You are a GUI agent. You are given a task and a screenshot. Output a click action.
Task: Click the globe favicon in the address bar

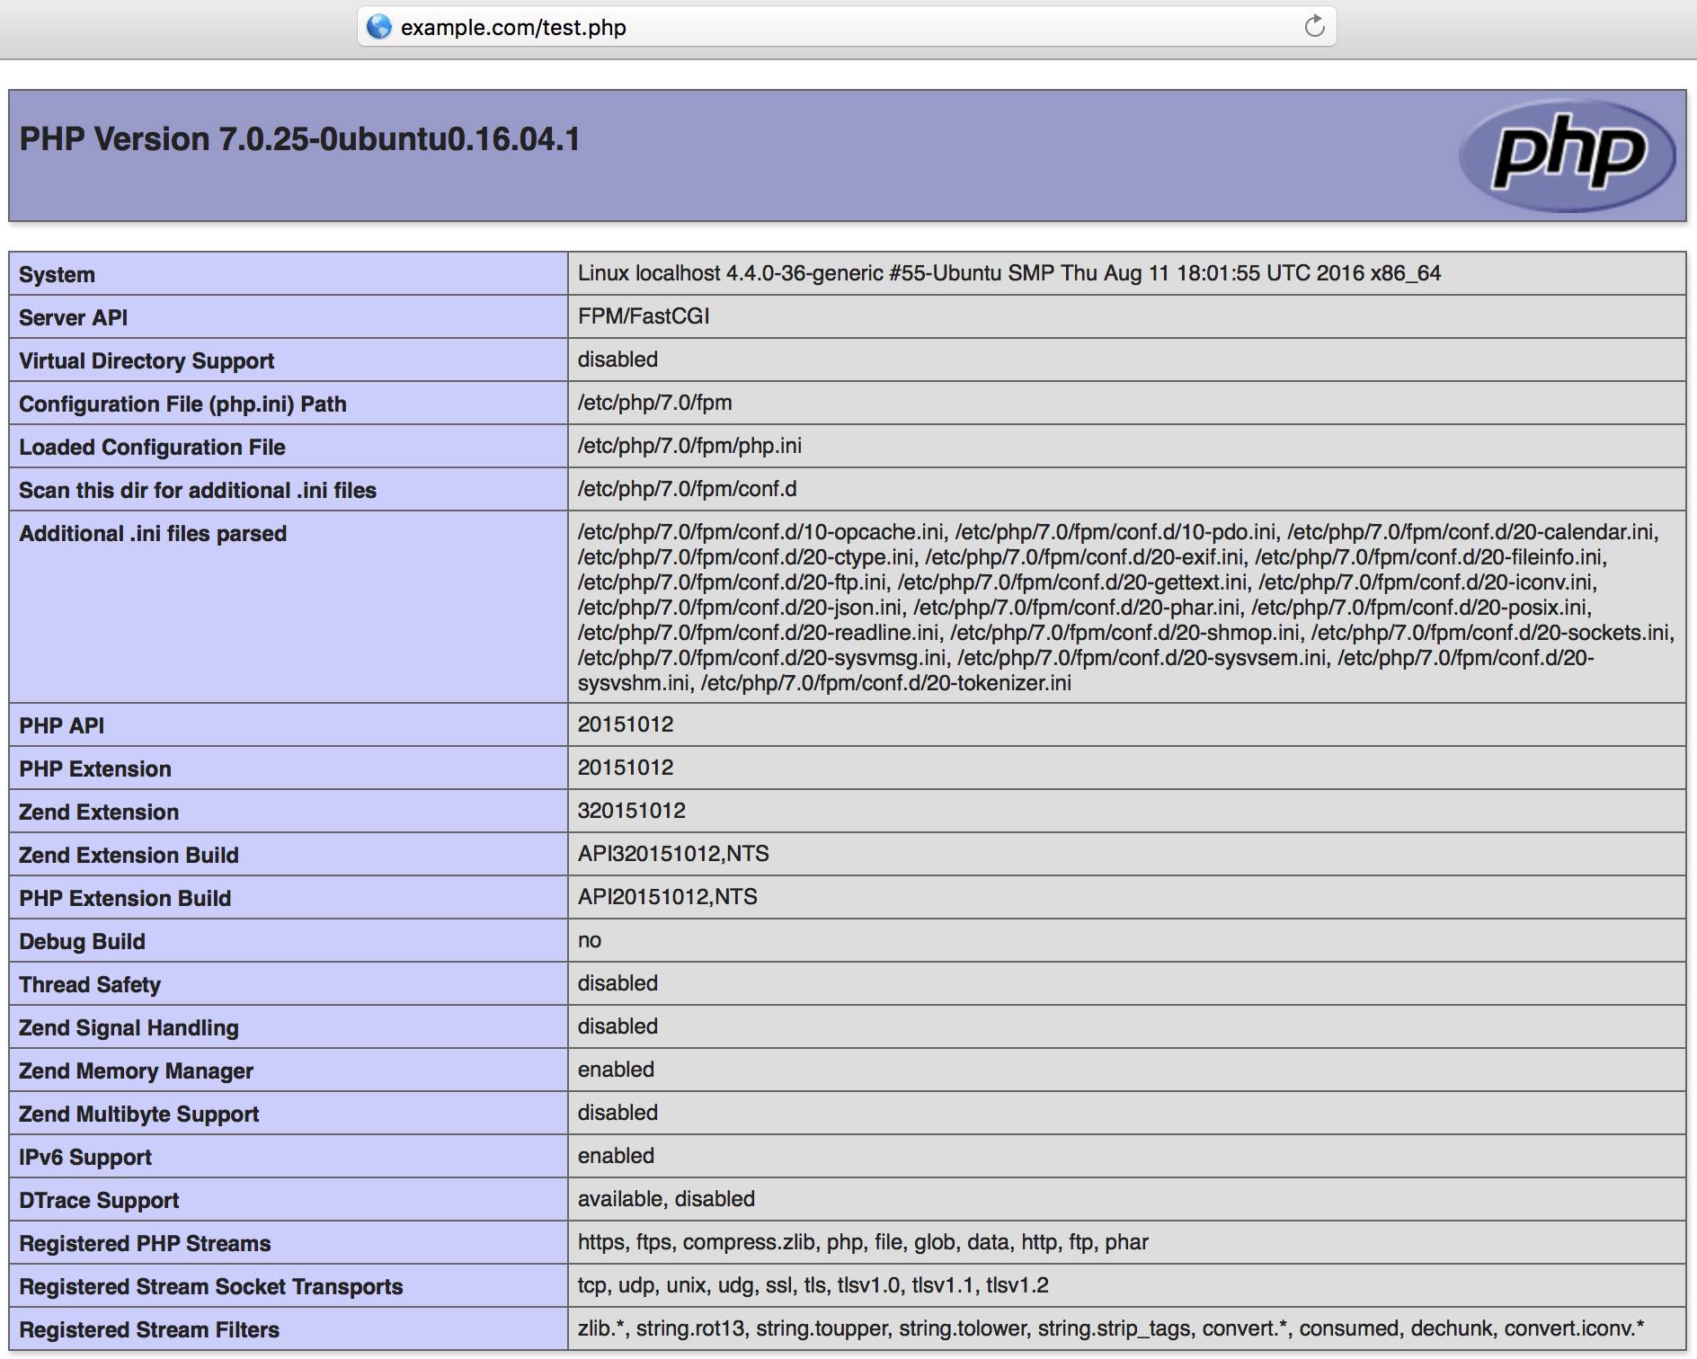(381, 26)
